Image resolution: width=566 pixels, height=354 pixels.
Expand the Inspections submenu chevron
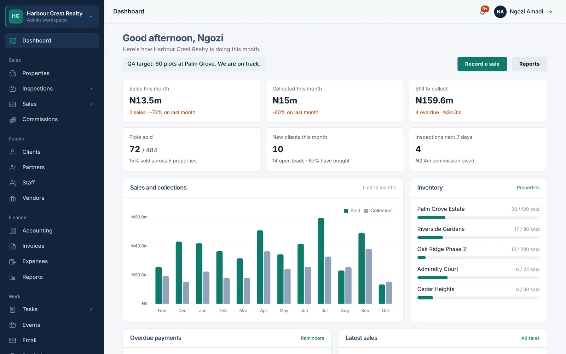tap(91, 89)
